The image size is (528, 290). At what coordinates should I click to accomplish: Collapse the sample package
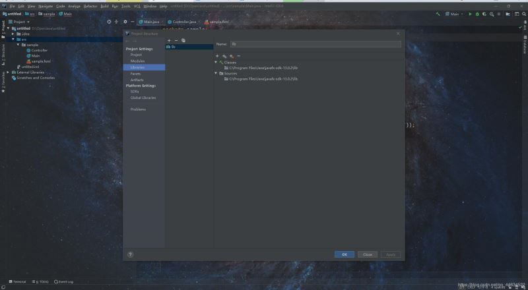(x=18, y=45)
